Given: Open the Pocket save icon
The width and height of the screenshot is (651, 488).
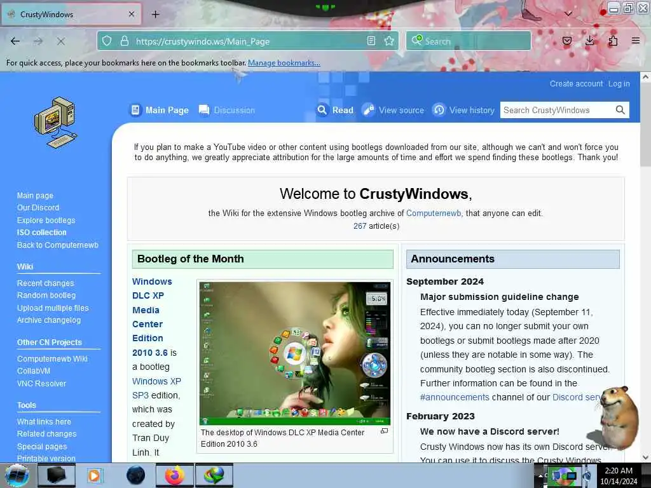Looking at the screenshot, I should click(x=566, y=41).
